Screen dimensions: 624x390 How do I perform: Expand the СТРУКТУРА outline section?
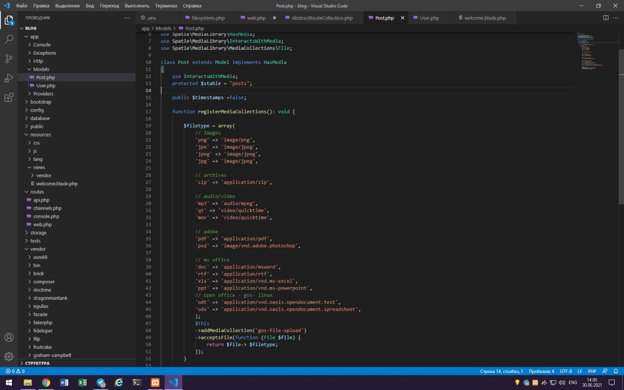pos(37,363)
